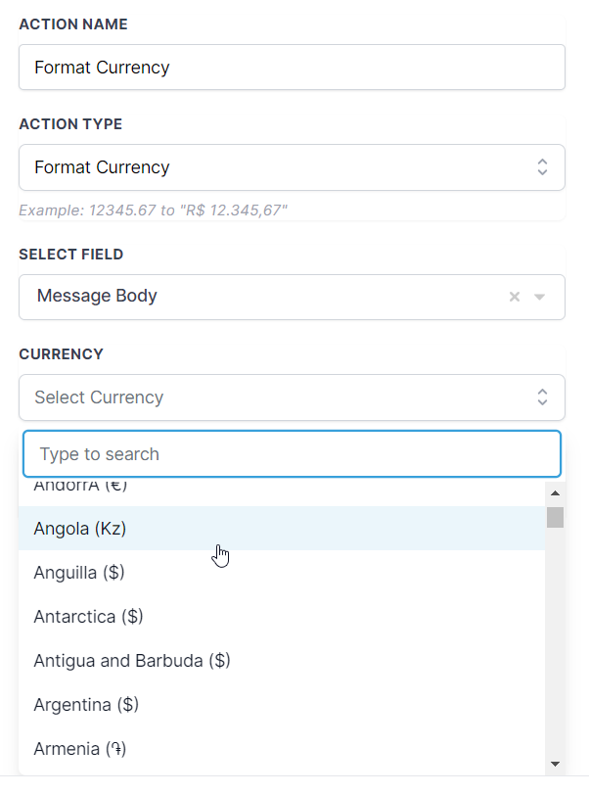Open the Action Type Format Currency dropdown
589x794 pixels.
point(292,167)
